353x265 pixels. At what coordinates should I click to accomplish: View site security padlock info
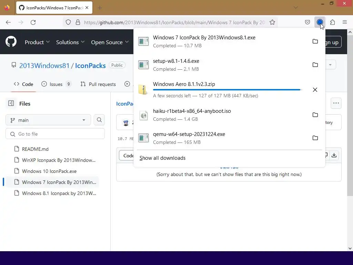78,22
